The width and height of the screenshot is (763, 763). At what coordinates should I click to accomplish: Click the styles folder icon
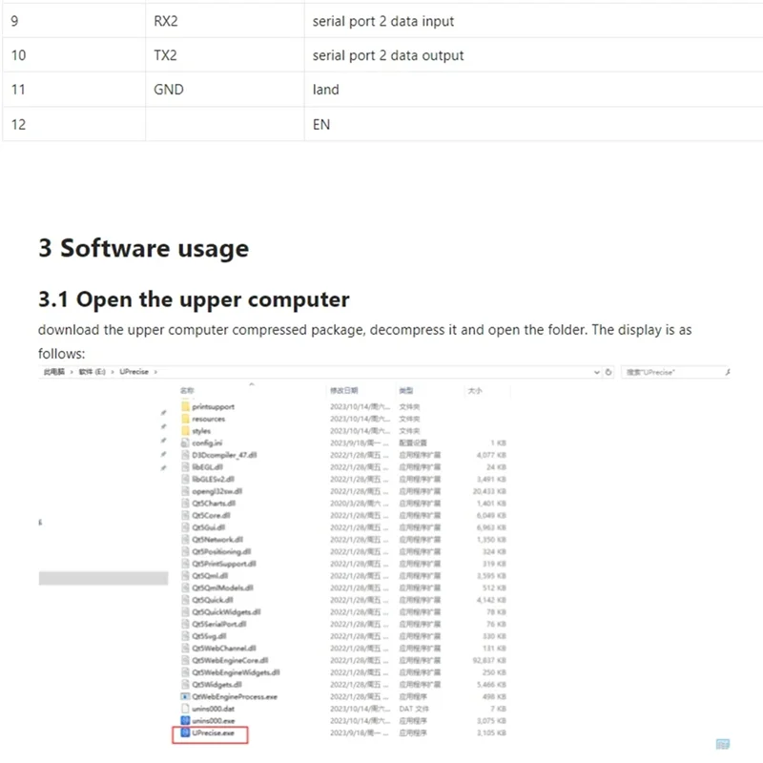pyautogui.click(x=185, y=431)
